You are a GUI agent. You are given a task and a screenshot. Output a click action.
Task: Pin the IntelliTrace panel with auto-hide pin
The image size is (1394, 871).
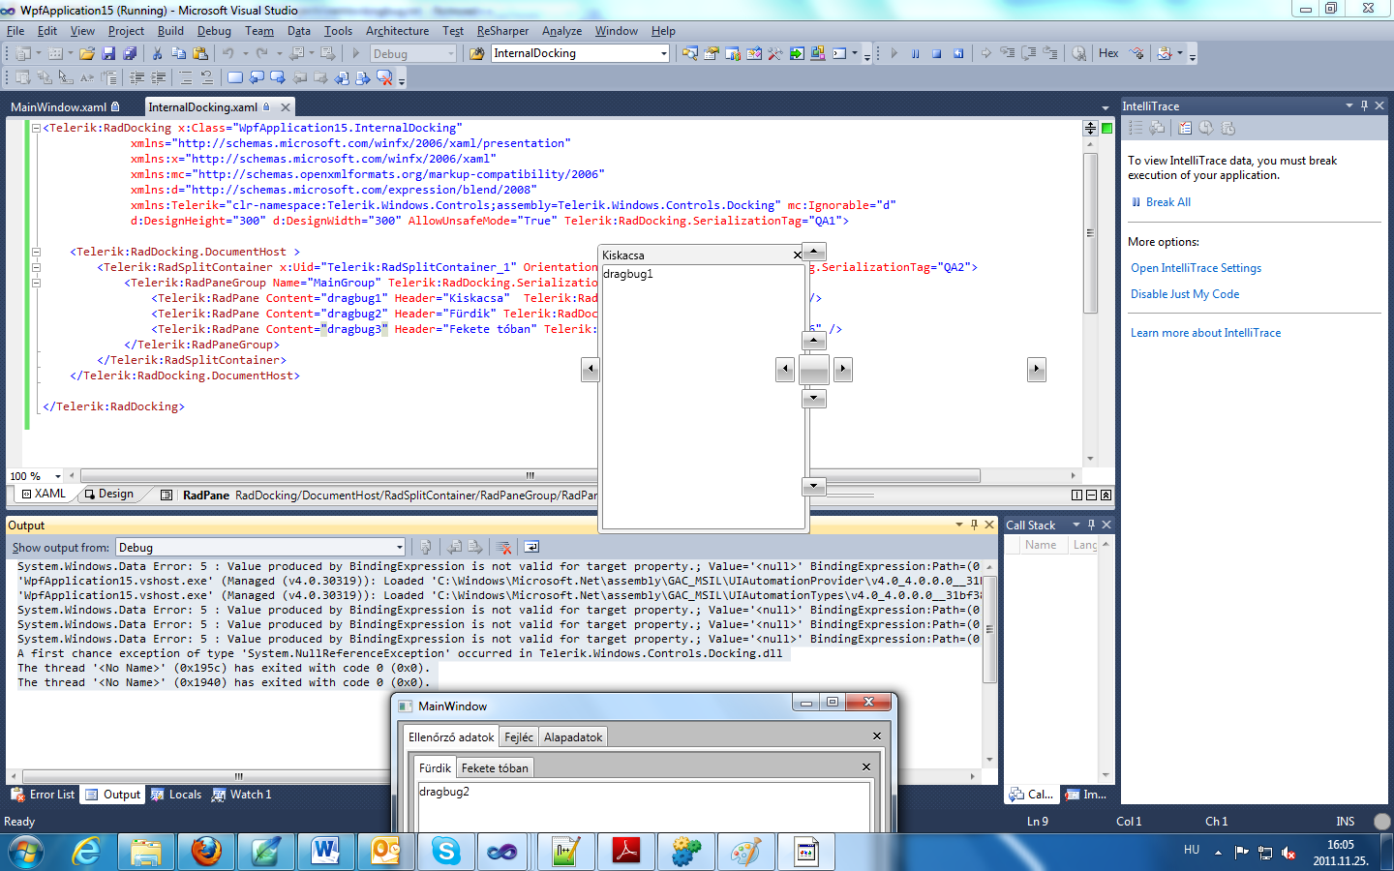(1364, 105)
